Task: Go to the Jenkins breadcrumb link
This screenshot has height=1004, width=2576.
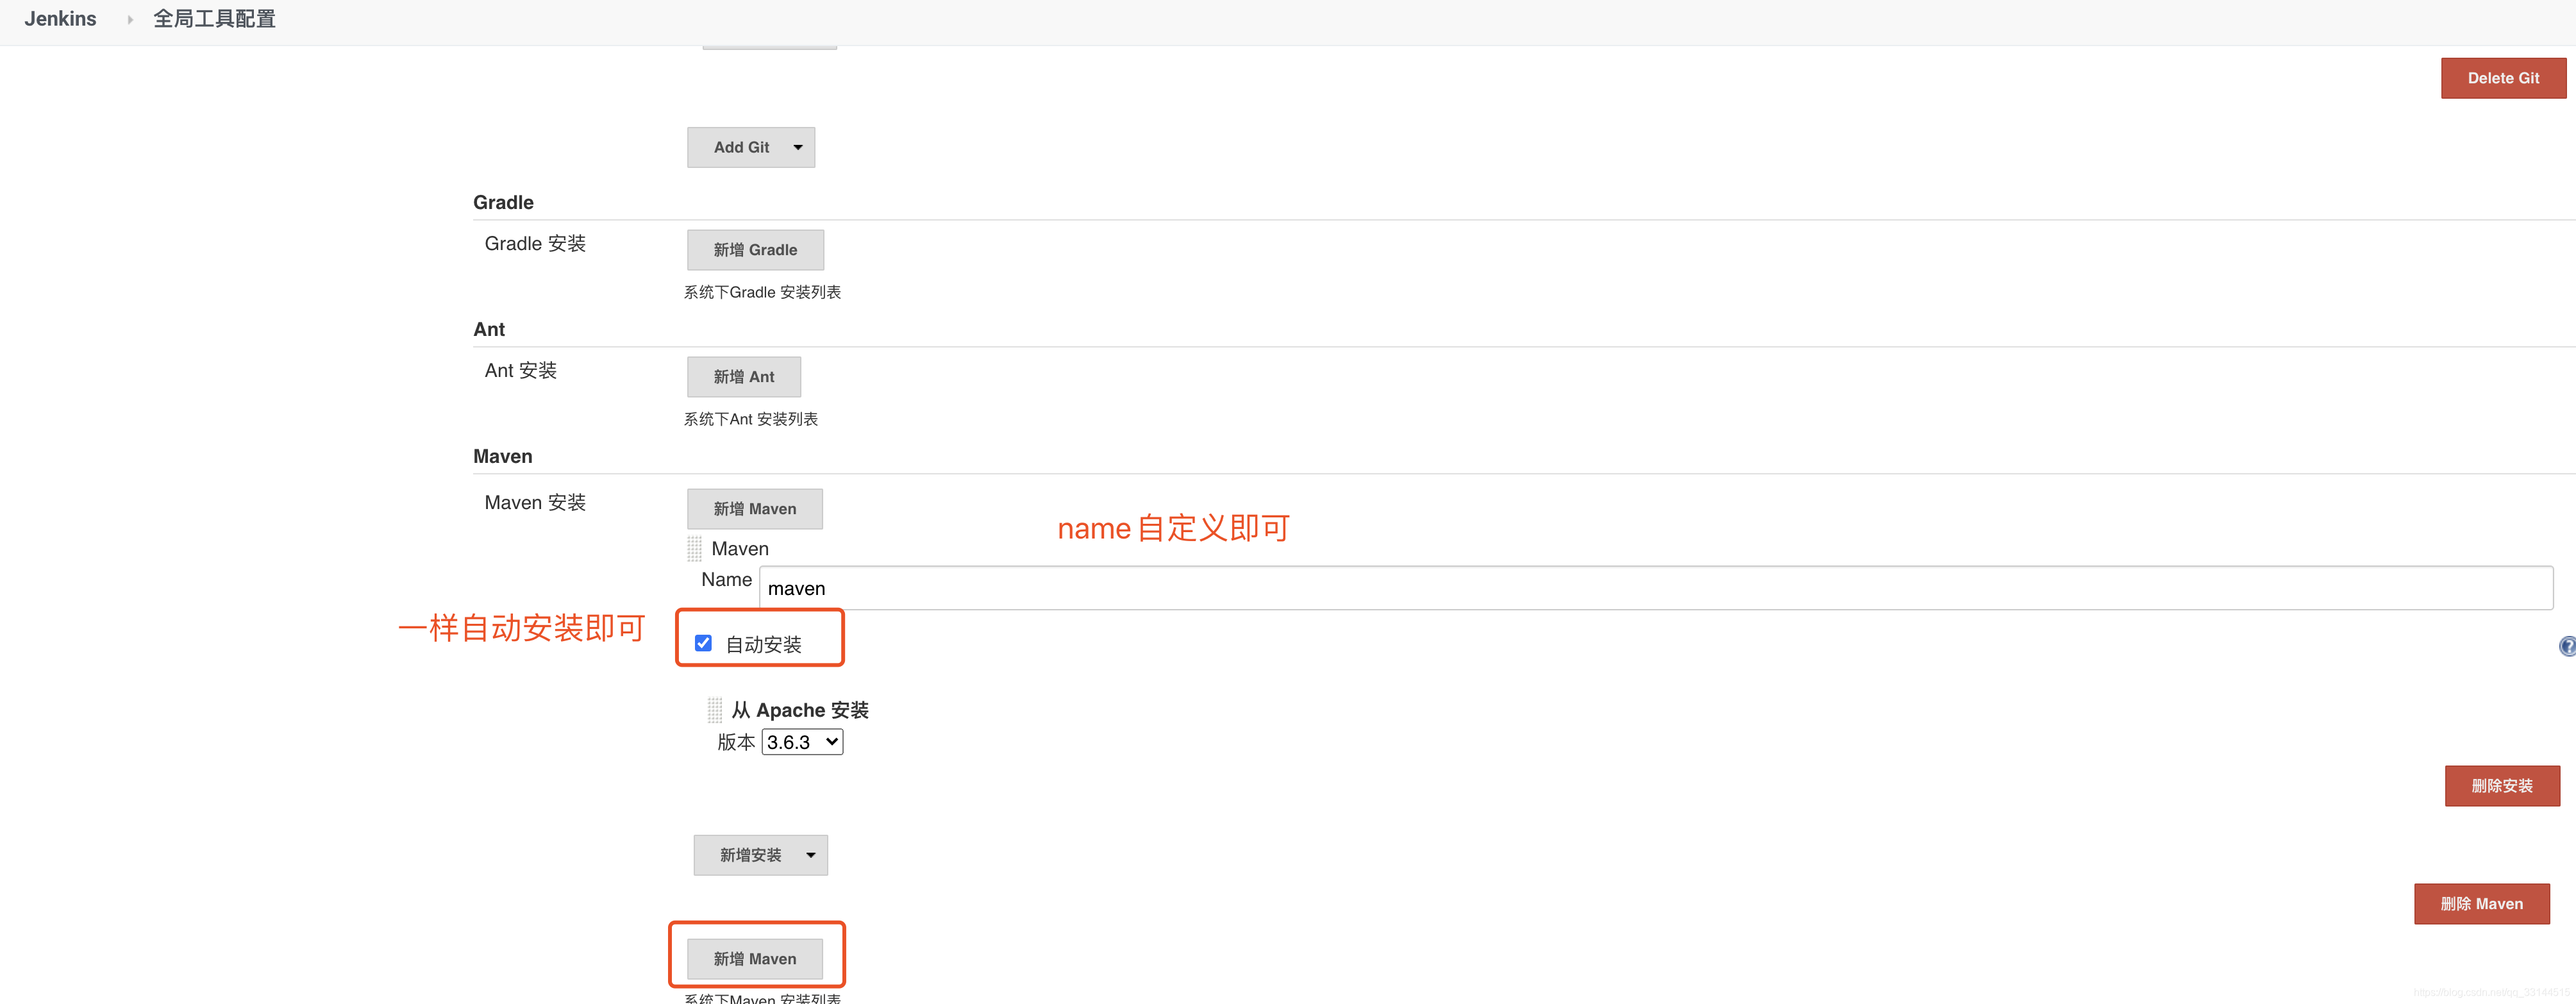Action: pyautogui.click(x=60, y=18)
